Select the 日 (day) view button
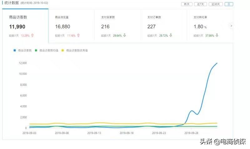This screenshot has height=149, width=250. 229,4
